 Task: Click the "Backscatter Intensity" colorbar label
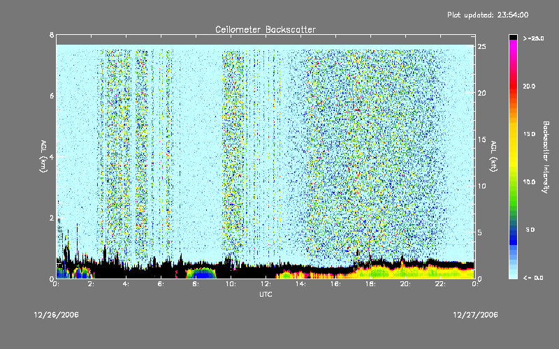pyautogui.click(x=546, y=157)
